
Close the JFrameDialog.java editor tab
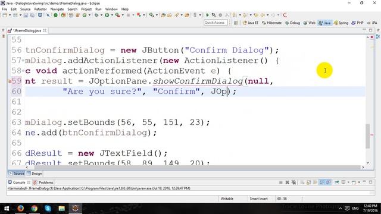(45, 30)
